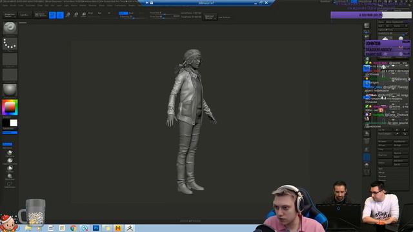Click the pin icon in overlay title bar

pos(147,3)
